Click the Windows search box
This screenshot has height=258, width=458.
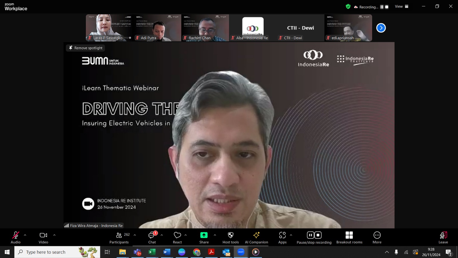point(57,252)
